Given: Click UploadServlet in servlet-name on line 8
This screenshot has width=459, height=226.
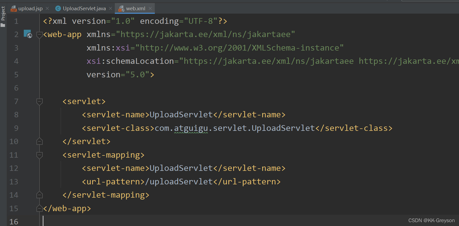Looking at the screenshot, I should click(181, 115).
